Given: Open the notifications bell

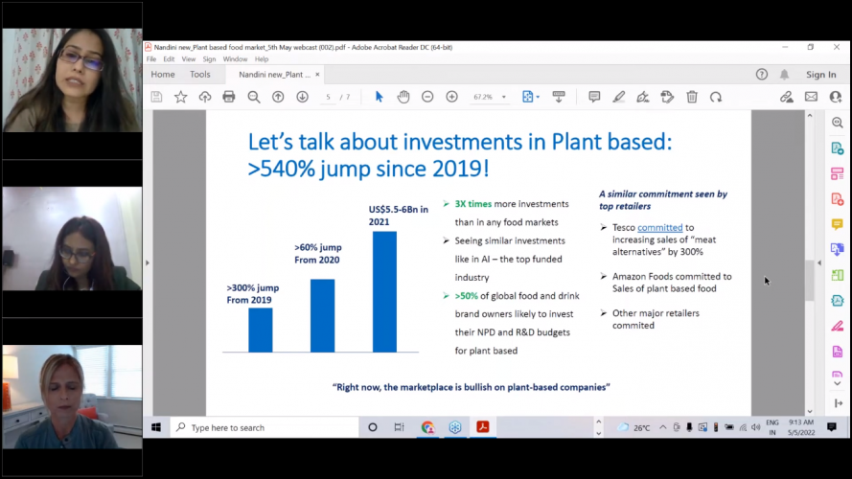Looking at the screenshot, I should pyautogui.click(x=784, y=75).
